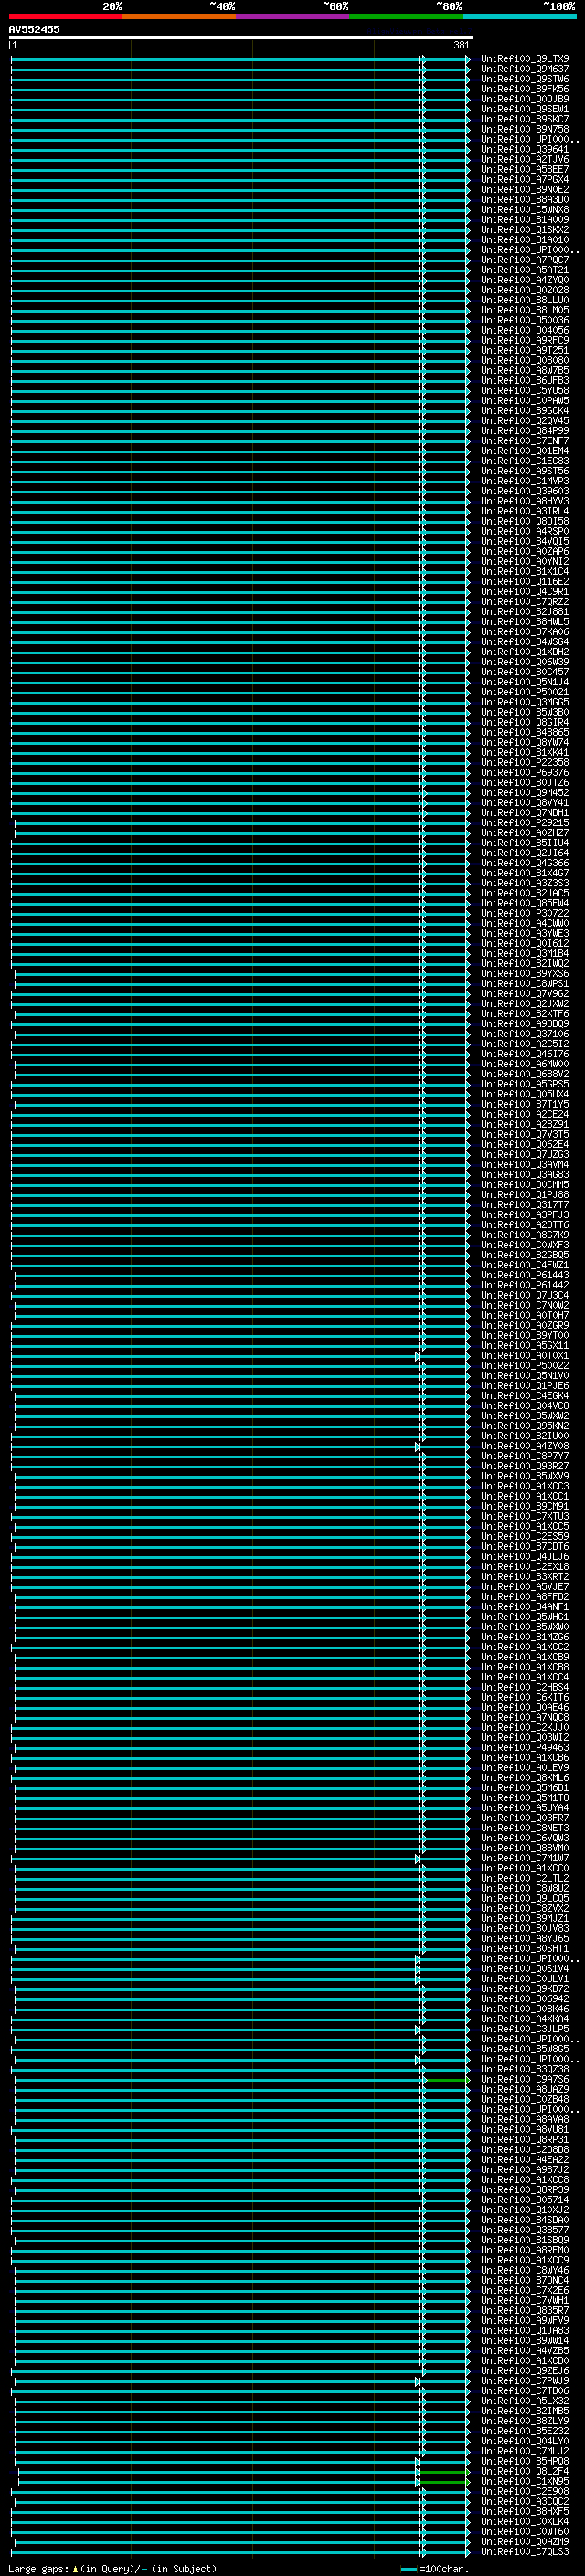
Task: Click the label UniRef100_C7PWJ9
Action: [524, 2381]
